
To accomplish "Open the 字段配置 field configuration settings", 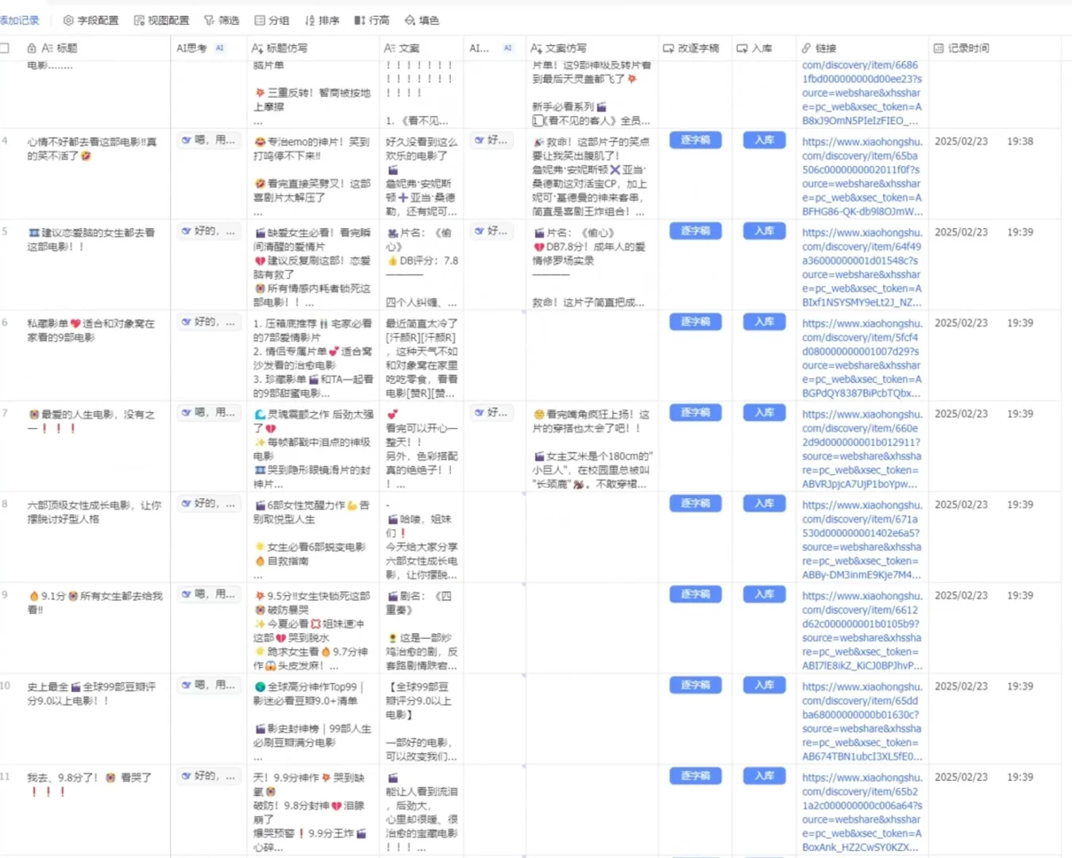I will tap(90, 20).
